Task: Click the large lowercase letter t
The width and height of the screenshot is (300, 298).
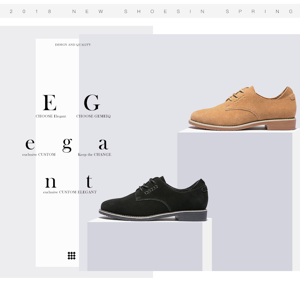Action: 89,181
